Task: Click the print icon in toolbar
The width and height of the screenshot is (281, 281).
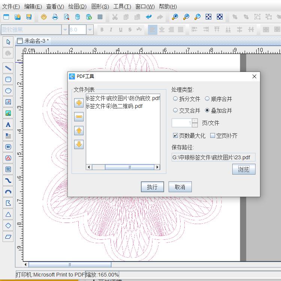Action: (x=55, y=17)
